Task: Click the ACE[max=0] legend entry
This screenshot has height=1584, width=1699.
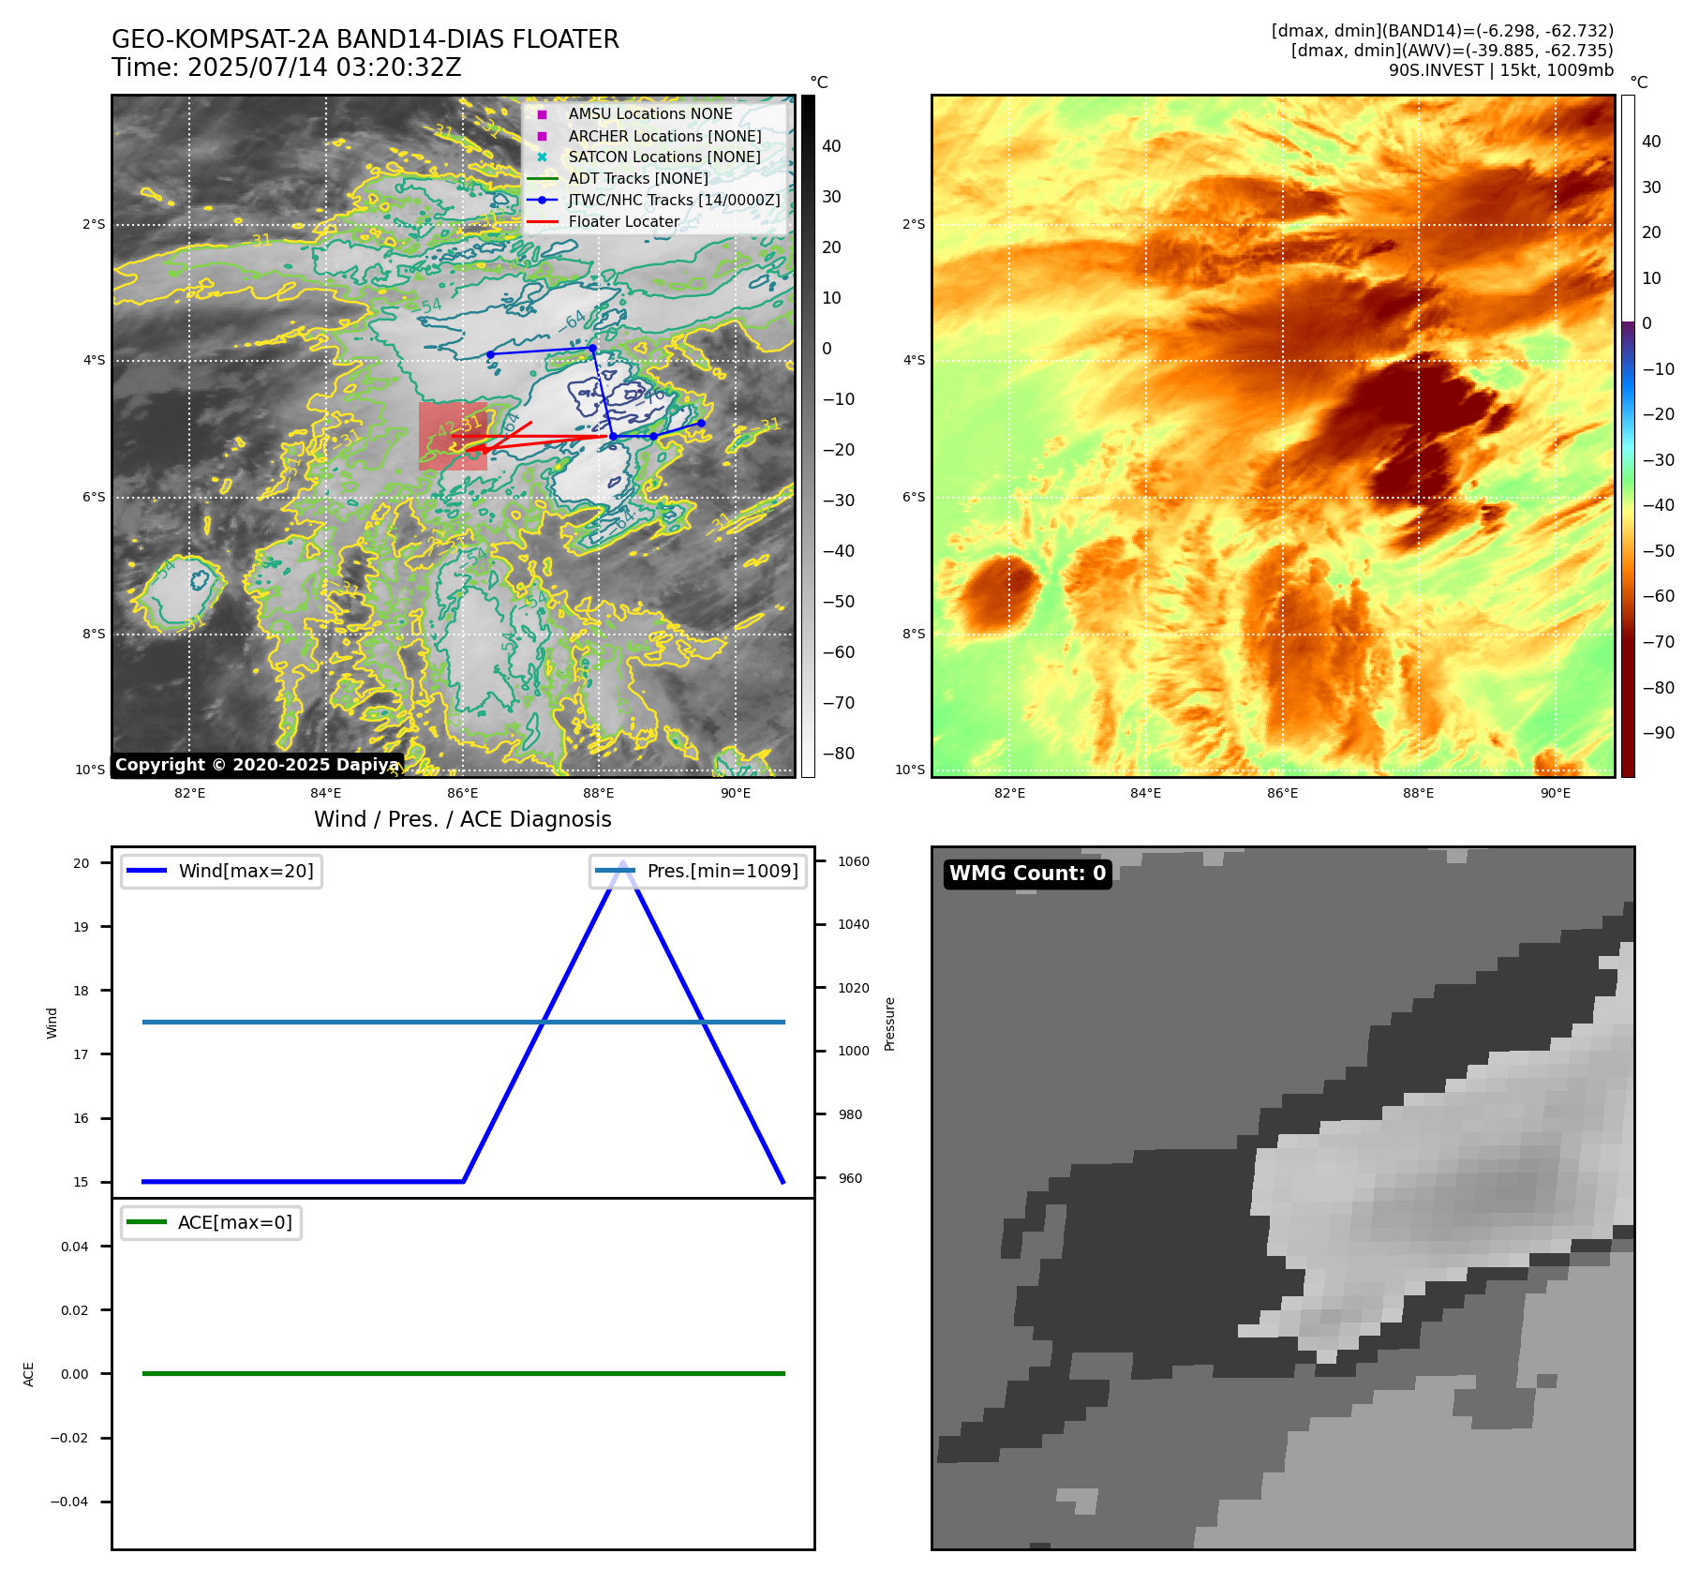Action: tap(211, 1222)
